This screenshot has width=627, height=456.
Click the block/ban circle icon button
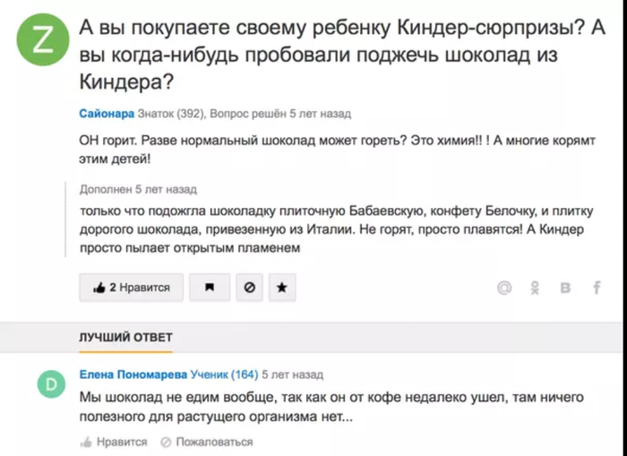pyautogui.click(x=250, y=288)
